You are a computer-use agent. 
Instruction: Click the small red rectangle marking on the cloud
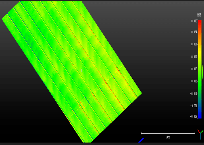(83, 105)
